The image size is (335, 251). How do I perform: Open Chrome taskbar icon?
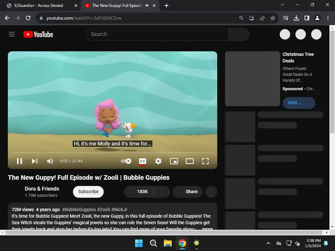(182, 243)
